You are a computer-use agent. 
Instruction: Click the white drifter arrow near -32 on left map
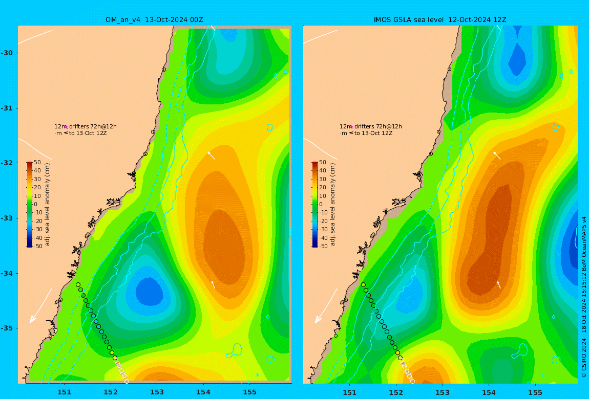click(212, 156)
